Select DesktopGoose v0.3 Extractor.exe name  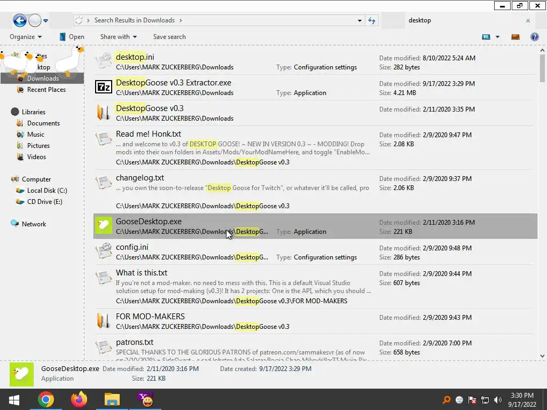tap(174, 83)
